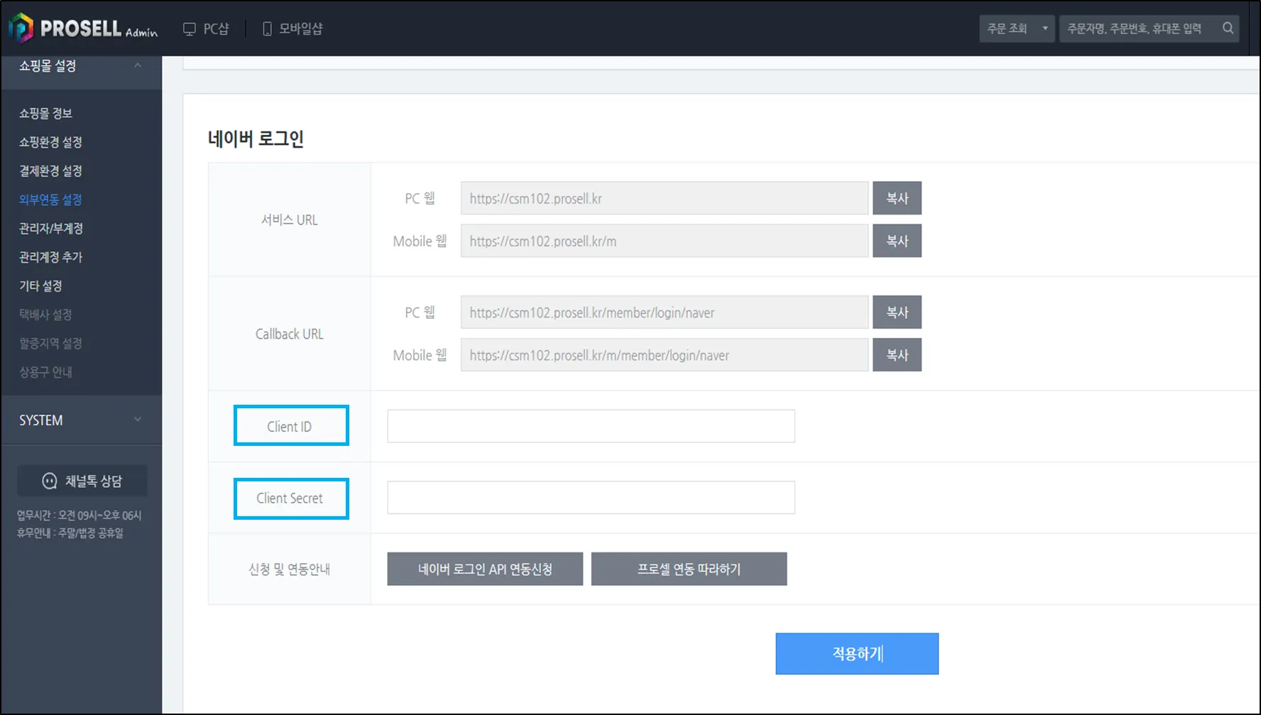1261x715 pixels.
Task: Click the 신청 및 연동안내 row label
Action: click(x=289, y=569)
